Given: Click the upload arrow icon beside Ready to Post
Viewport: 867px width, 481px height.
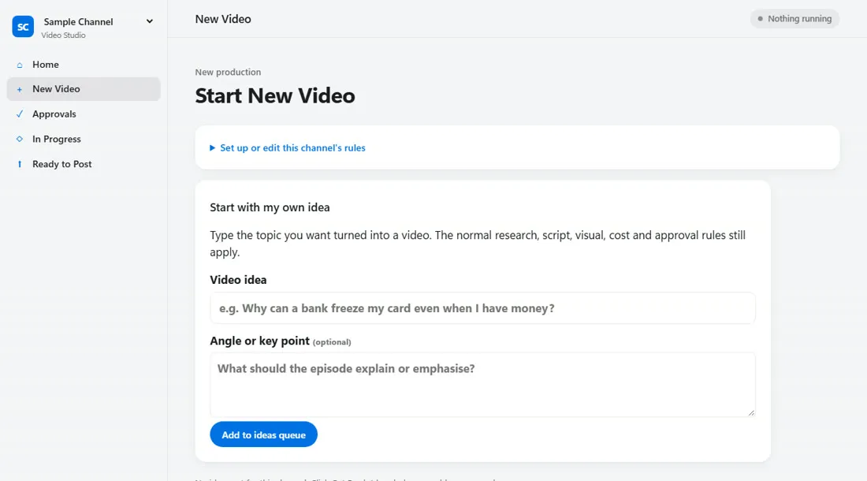Looking at the screenshot, I should 20,164.
